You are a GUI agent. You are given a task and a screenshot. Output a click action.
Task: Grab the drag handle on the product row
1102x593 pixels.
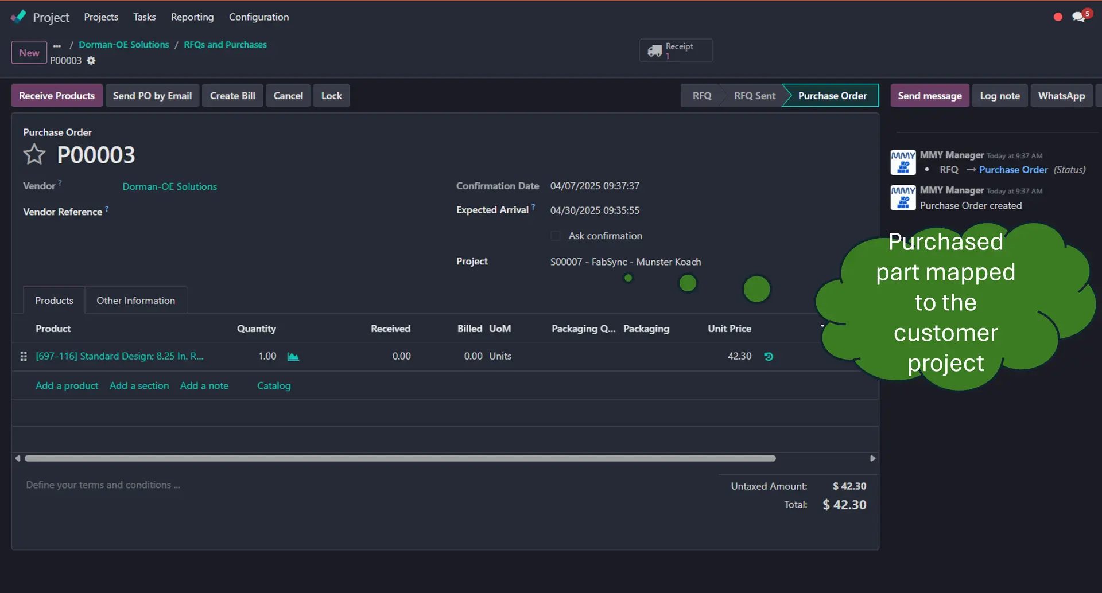tap(24, 357)
